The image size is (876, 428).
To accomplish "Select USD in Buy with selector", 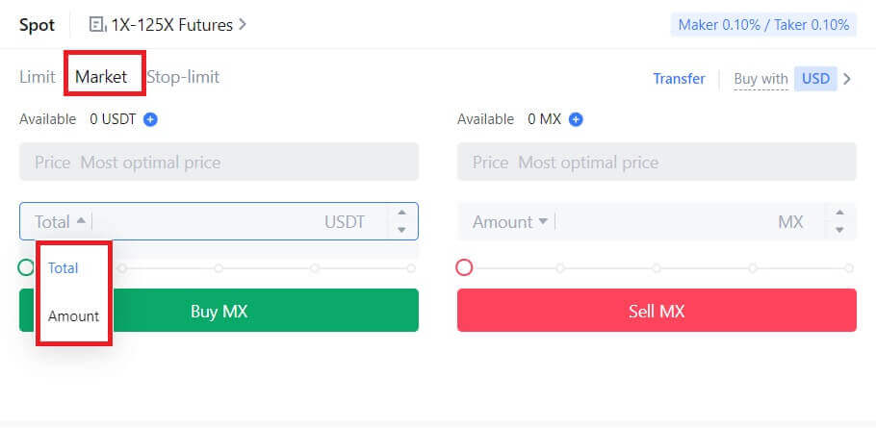I will point(815,79).
